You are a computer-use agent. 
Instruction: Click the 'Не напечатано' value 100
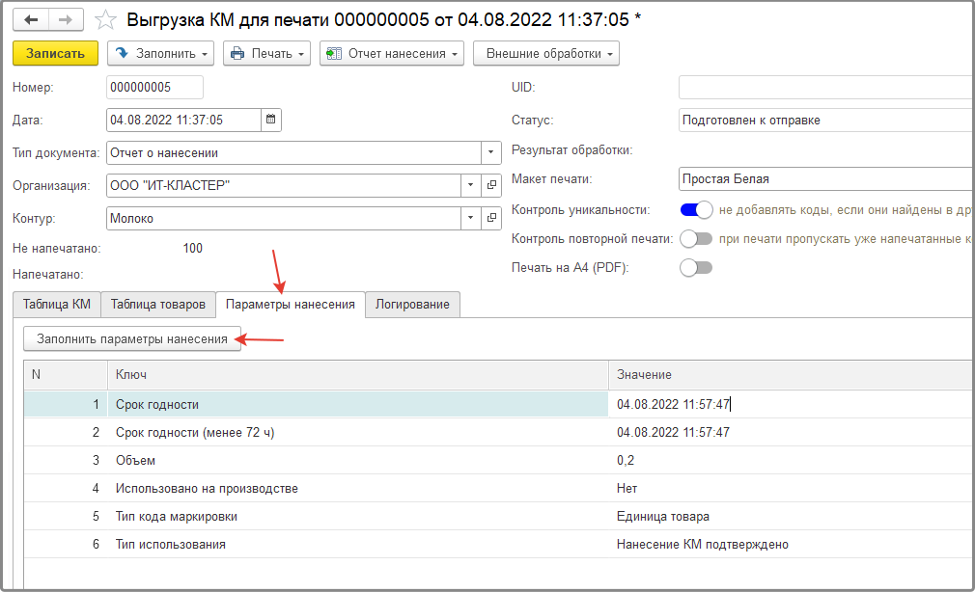tap(192, 248)
